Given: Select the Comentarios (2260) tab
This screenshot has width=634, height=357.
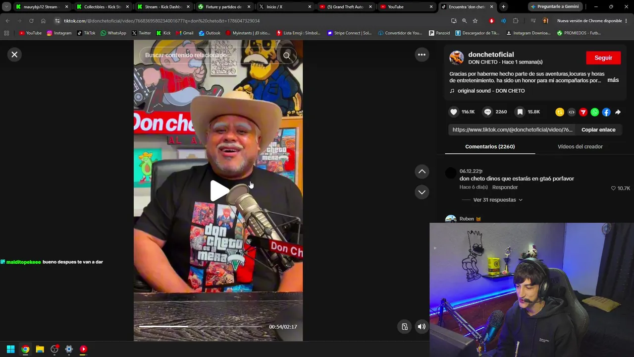Looking at the screenshot, I should point(490,147).
